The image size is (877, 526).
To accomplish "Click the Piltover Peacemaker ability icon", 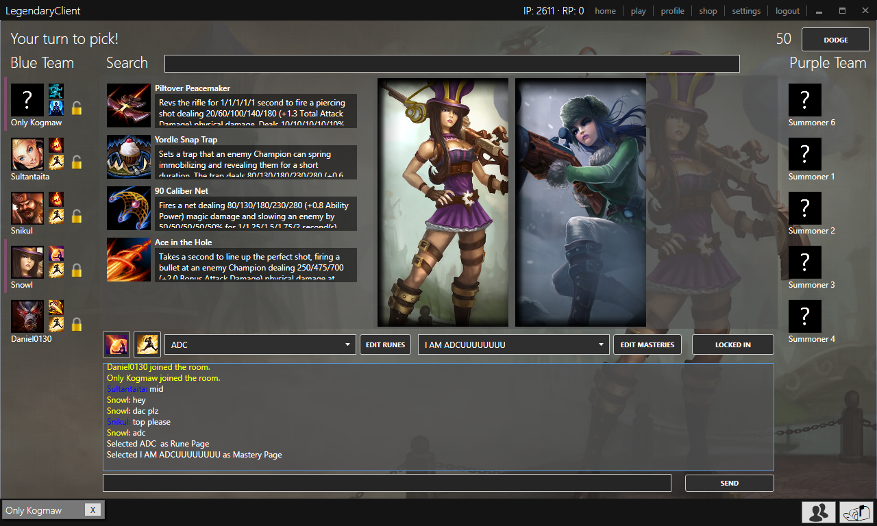I will (129, 105).
